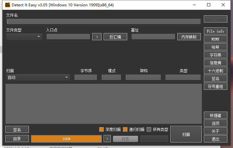The height and width of the screenshot is (148, 233).
Task: Click the 基址 base address field
Action: (153, 37)
